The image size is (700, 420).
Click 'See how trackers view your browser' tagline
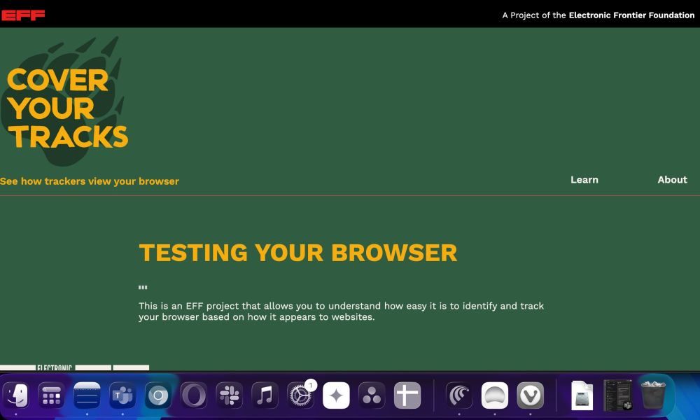(90, 181)
